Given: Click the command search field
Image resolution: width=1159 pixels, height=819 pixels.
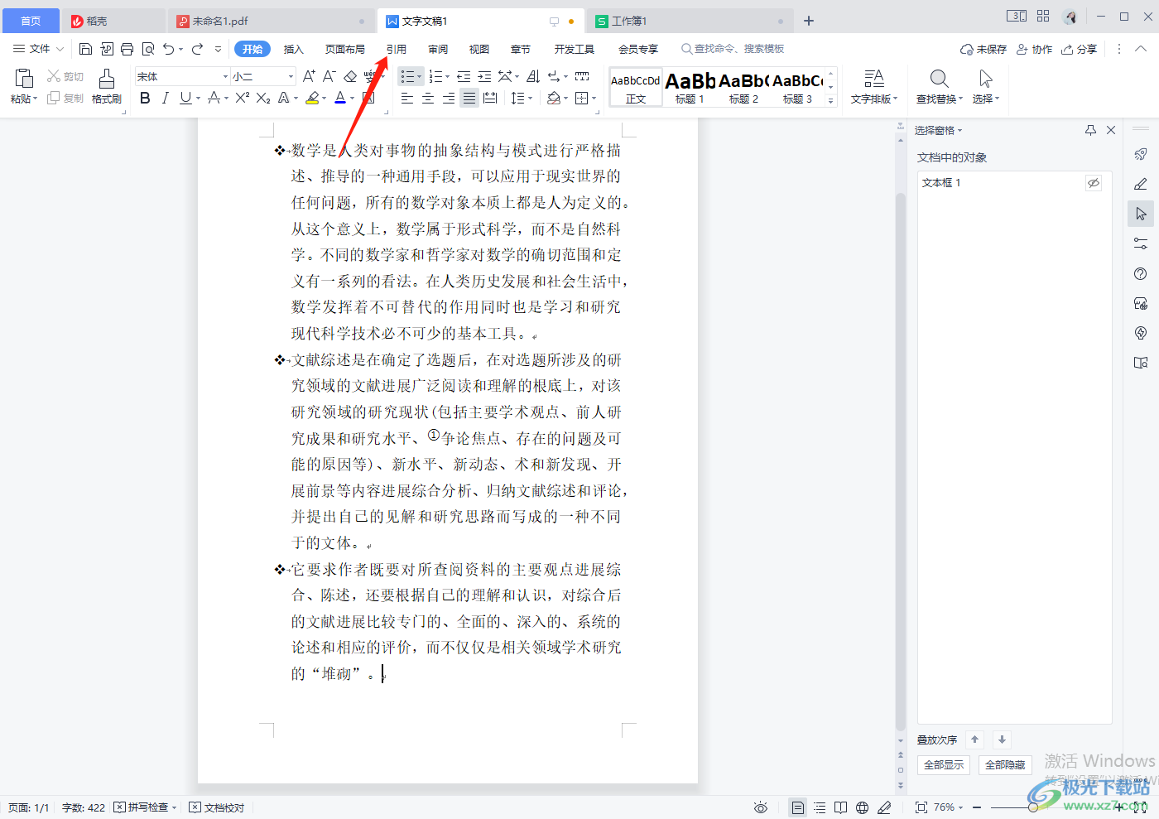Looking at the screenshot, I should [x=733, y=49].
